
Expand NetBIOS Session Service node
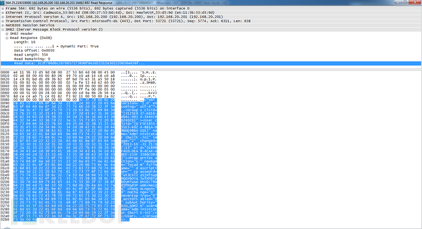2,25
